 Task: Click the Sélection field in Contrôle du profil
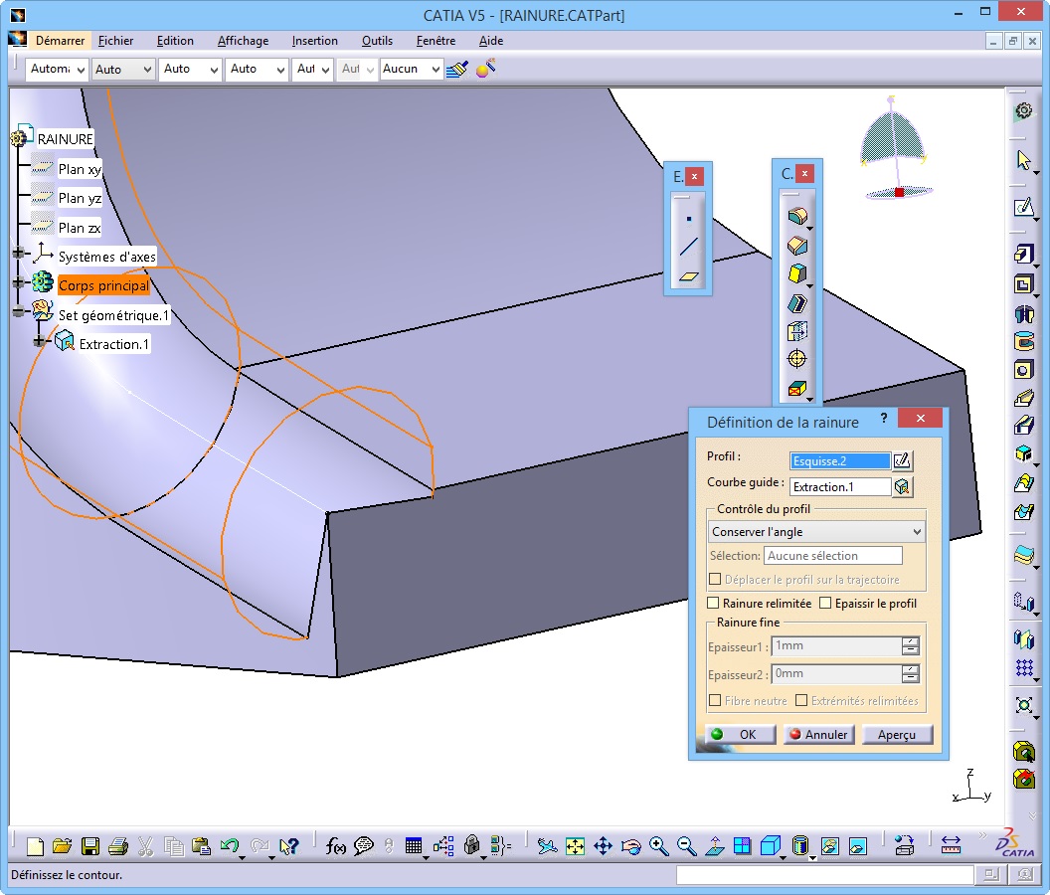[832, 555]
